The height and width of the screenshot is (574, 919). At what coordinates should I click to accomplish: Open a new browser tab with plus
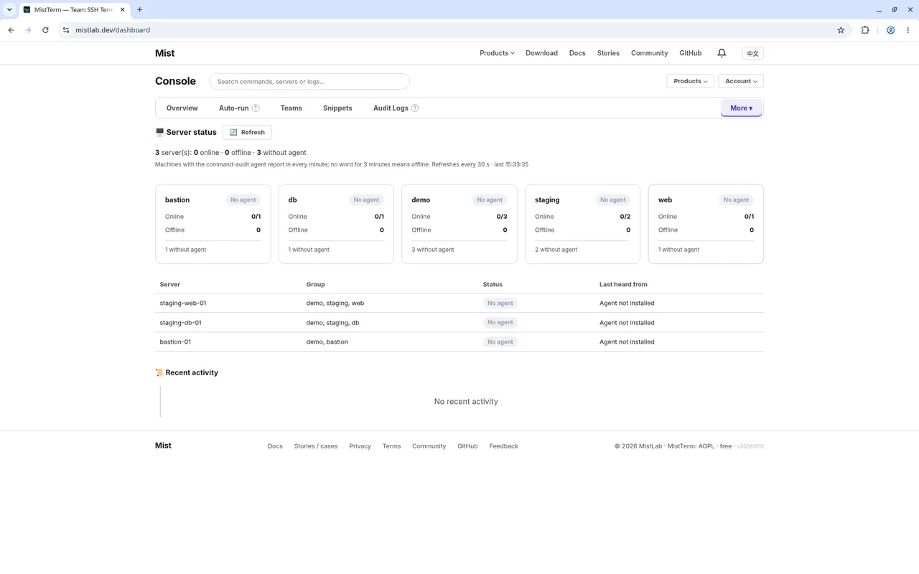(x=139, y=10)
